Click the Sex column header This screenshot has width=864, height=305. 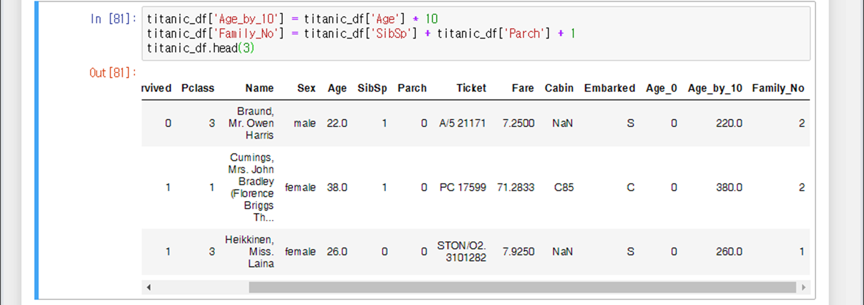point(306,88)
